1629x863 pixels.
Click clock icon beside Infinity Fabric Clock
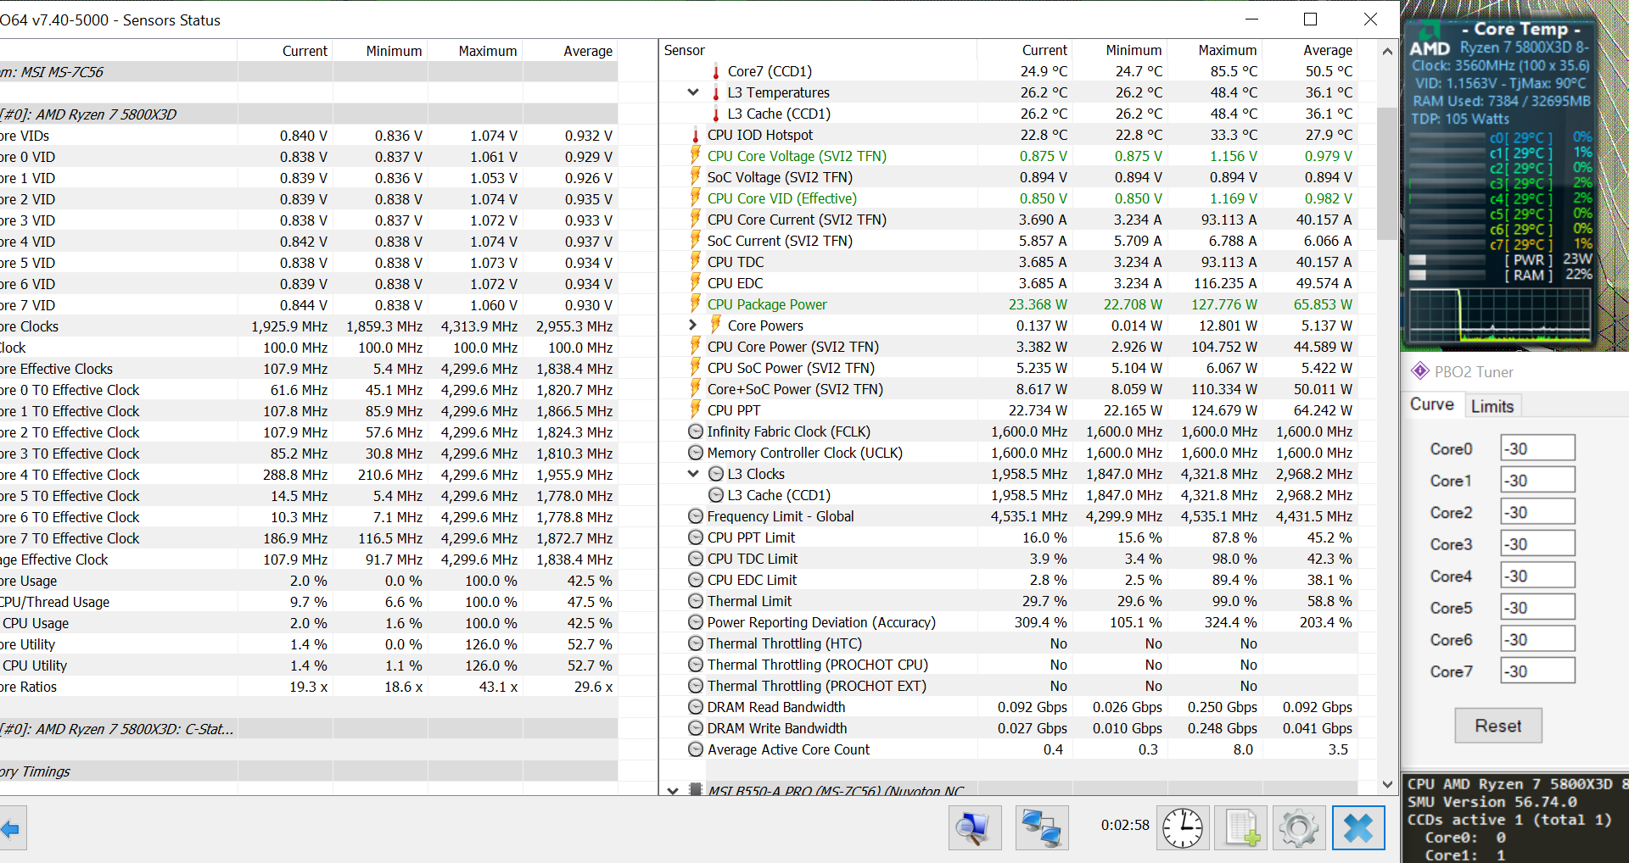click(696, 431)
